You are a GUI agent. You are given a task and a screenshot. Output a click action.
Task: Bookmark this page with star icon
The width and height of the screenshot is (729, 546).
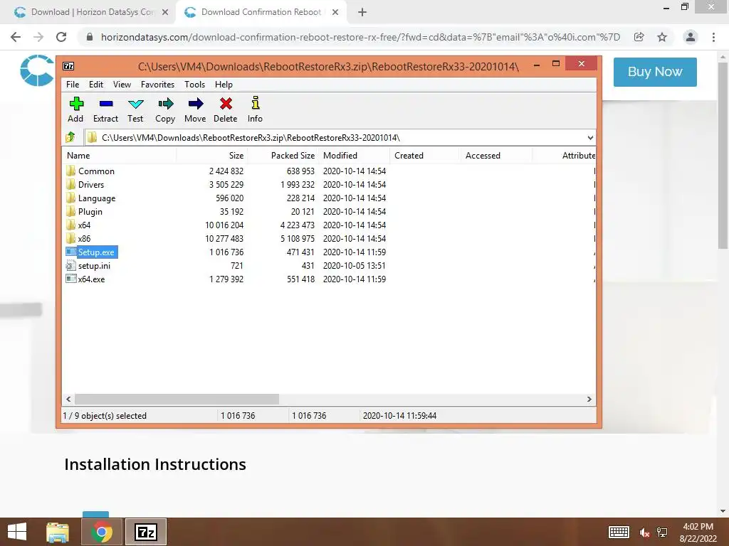[x=662, y=37]
